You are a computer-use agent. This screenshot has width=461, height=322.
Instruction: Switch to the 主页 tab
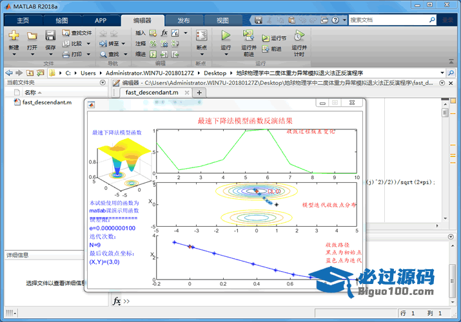pyautogui.click(x=23, y=20)
